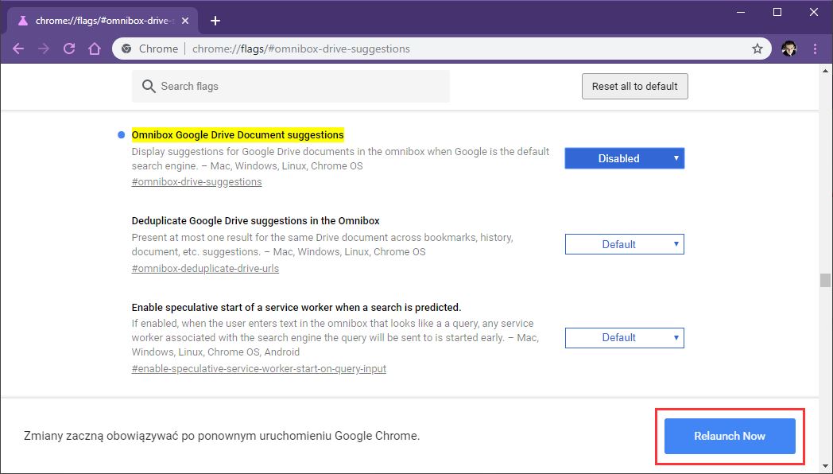This screenshot has width=833, height=474.
Task: Click the address bar URL text
Action: [300, 49]
